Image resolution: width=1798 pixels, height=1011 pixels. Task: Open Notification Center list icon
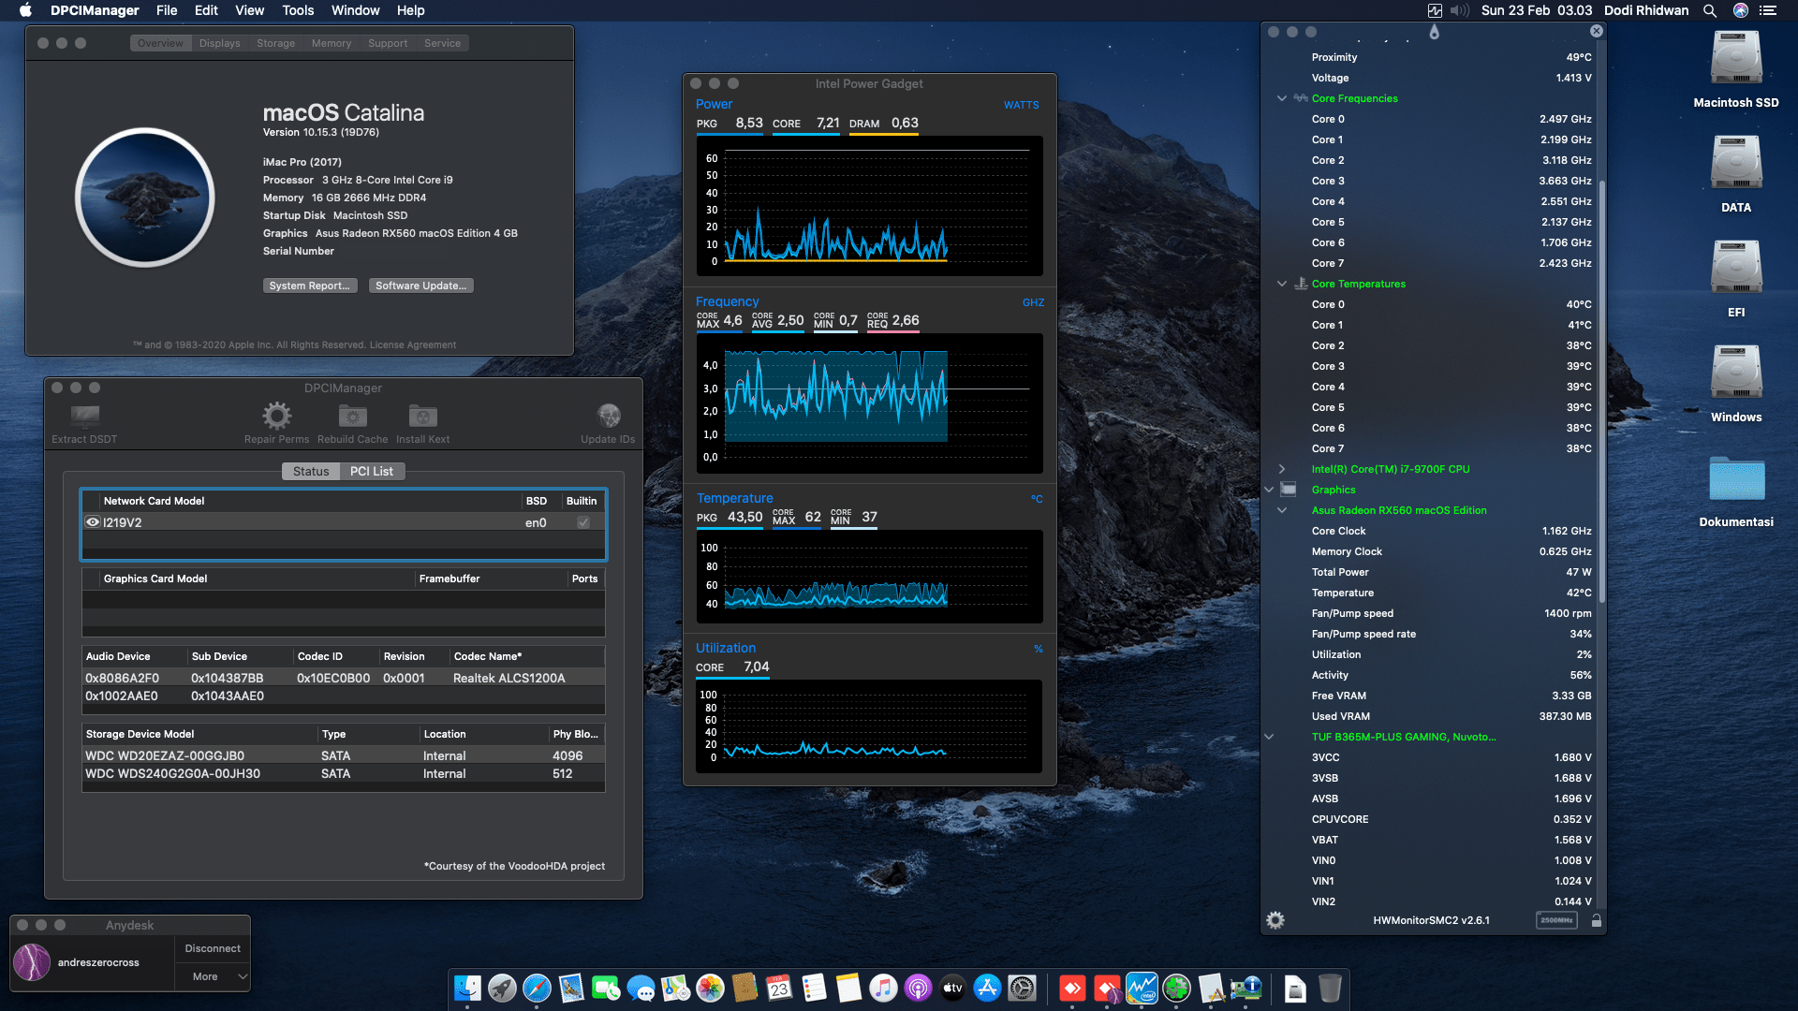(1768, 10)
